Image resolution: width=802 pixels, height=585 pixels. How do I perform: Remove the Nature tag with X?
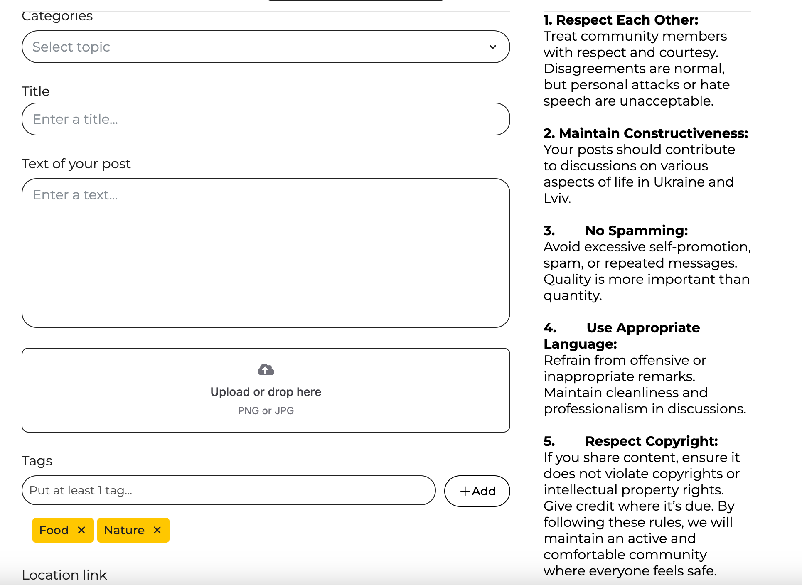pos(157,530)
